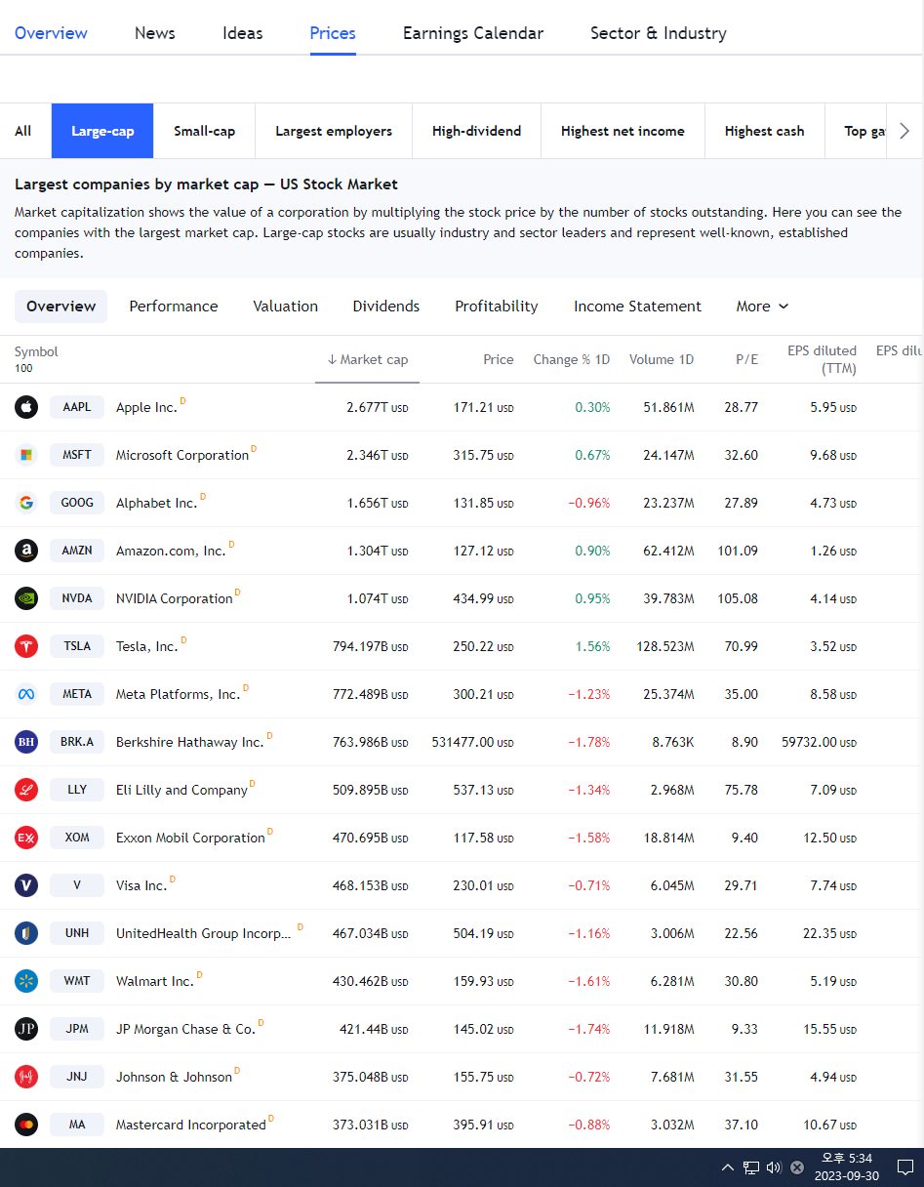Show hidden system tray icons

[728, 1167]
